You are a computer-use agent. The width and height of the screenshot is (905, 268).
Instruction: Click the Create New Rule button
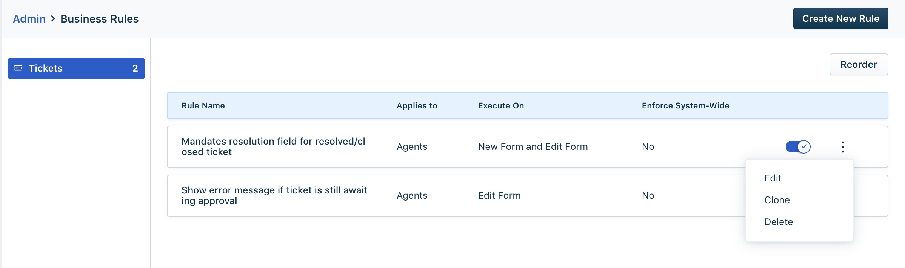click(x=840, y=18)
